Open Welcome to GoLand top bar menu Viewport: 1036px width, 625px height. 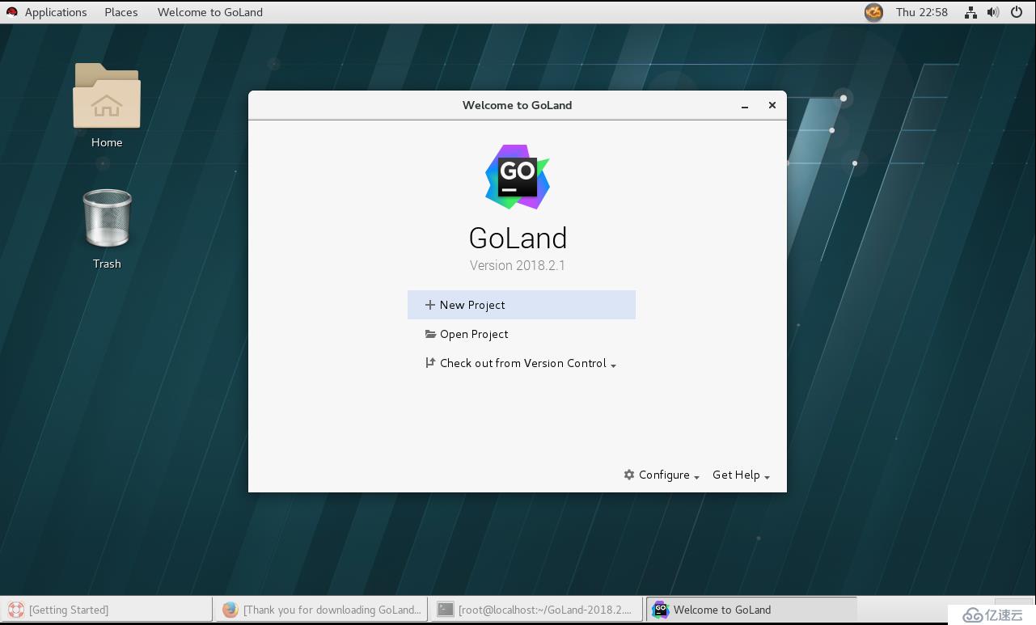(210, 12)
